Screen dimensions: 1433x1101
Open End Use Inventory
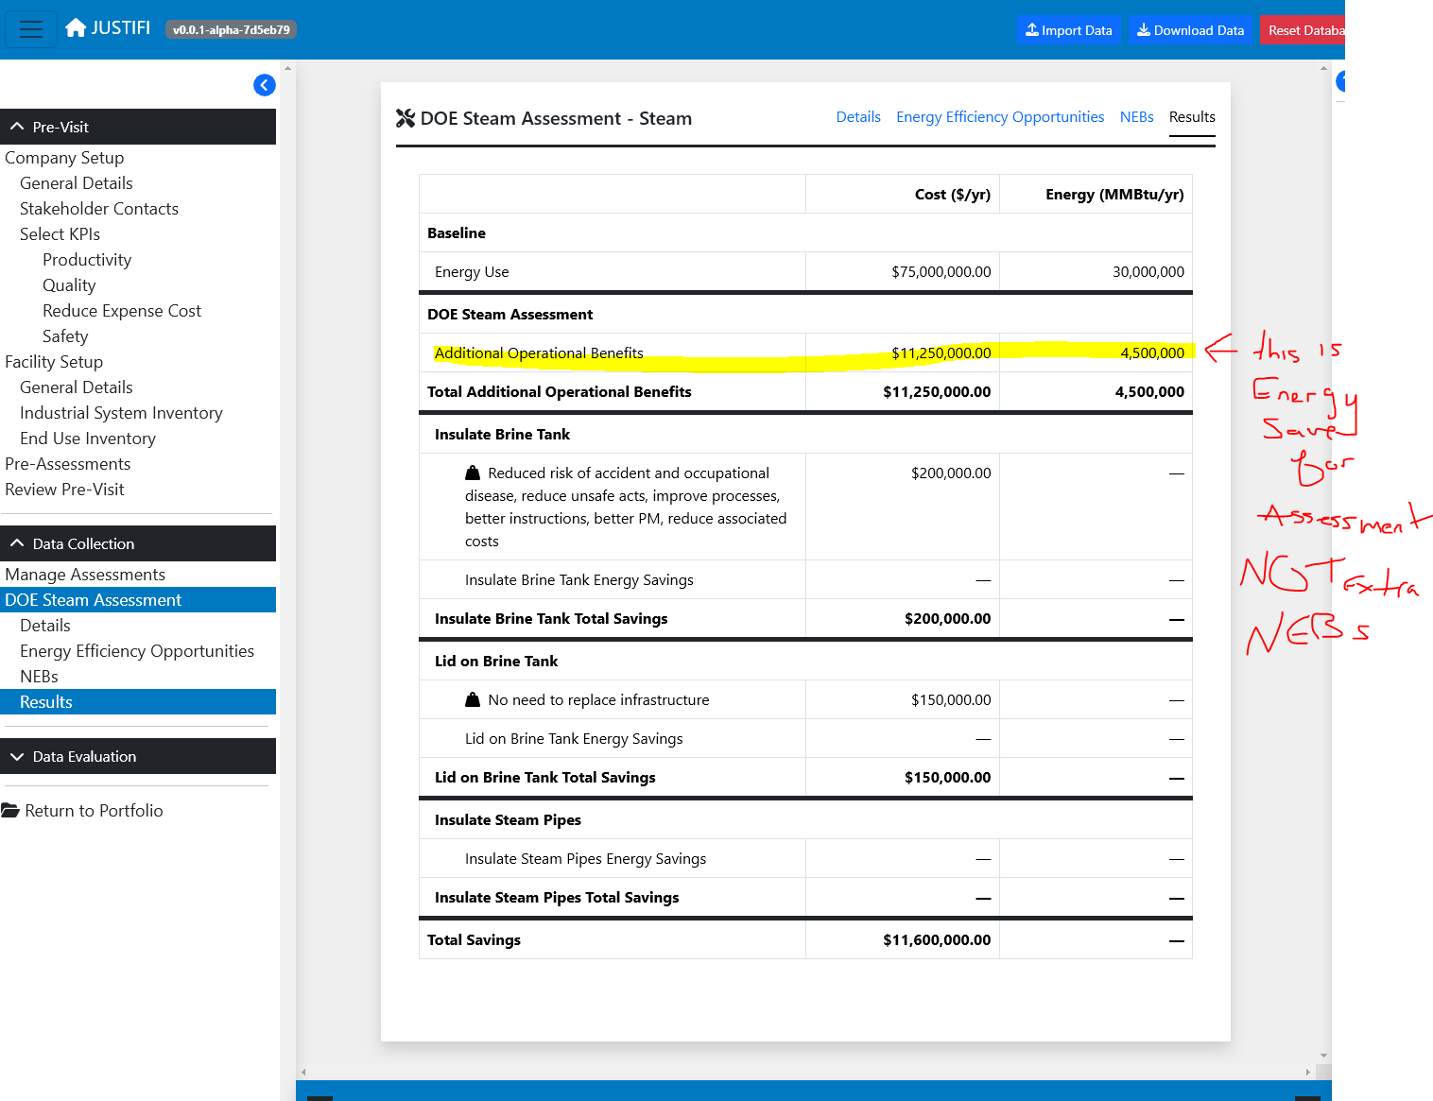point(88,439)
